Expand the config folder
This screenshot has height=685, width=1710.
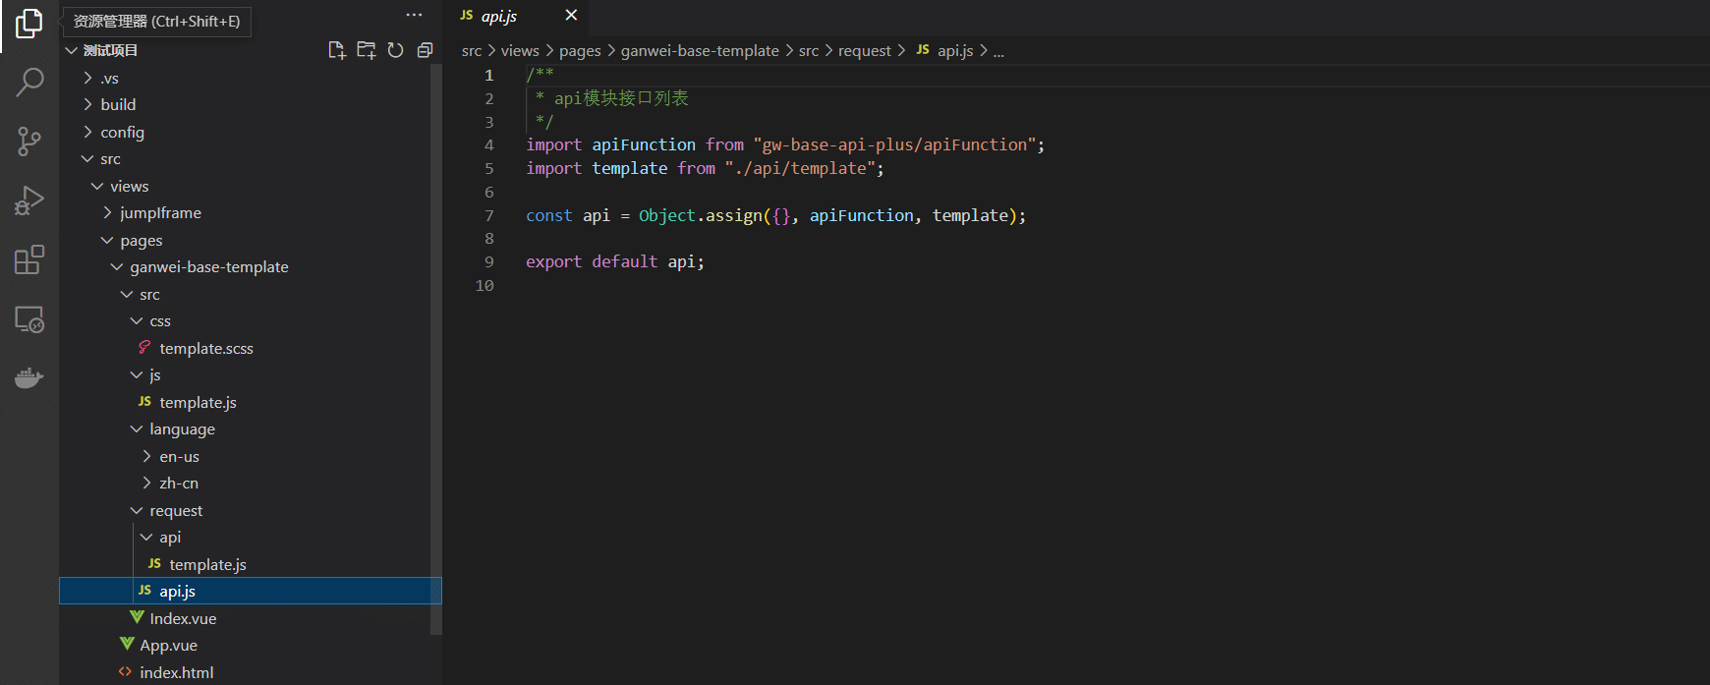[122, 132]
